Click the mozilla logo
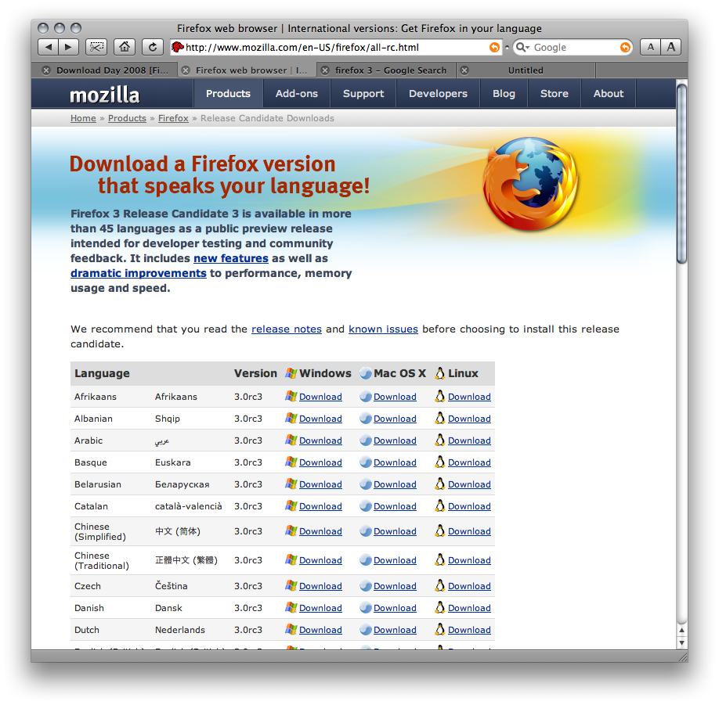Screen dimensions: 719x705 tap(104, 95)
